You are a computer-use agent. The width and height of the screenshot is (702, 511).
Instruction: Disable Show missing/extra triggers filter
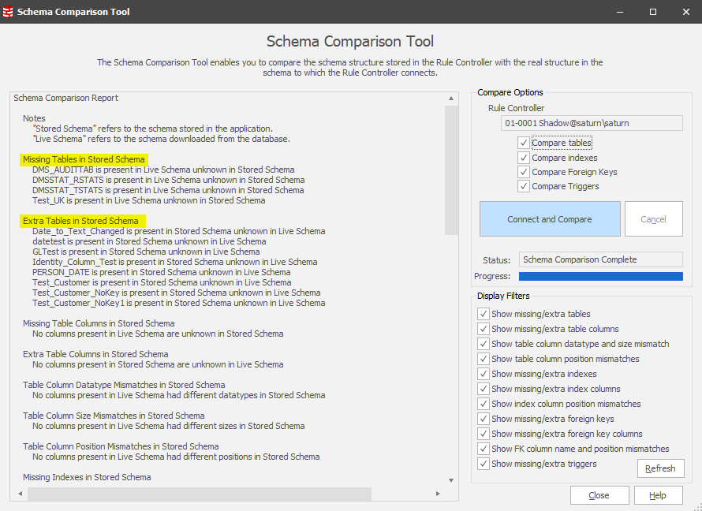(484, 464)
